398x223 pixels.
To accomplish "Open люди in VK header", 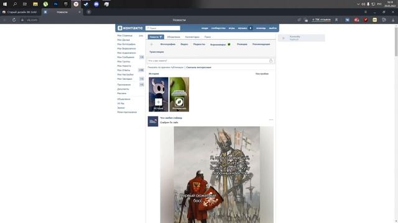I will tap(205, 28).
